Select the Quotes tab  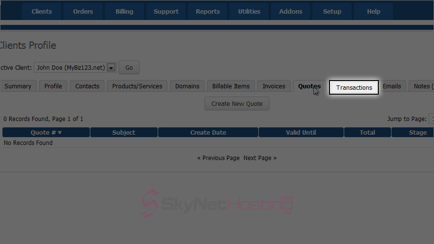coord(309,86)
